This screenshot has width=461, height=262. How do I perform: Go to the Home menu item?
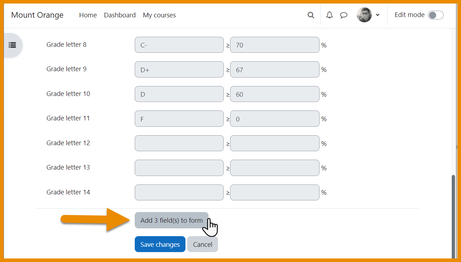coord(88,15)
